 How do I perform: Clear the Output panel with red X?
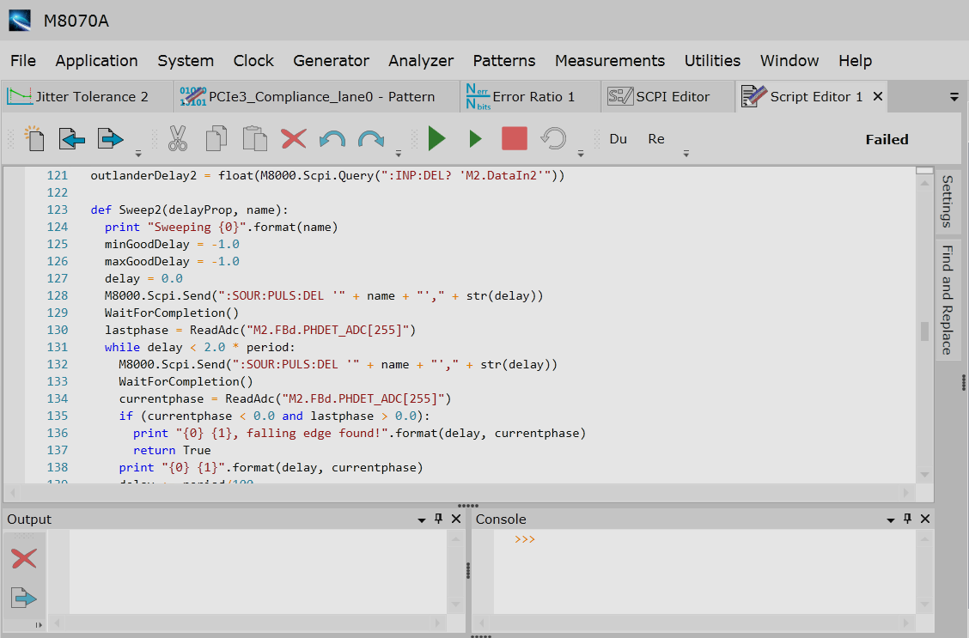point(24,559)
